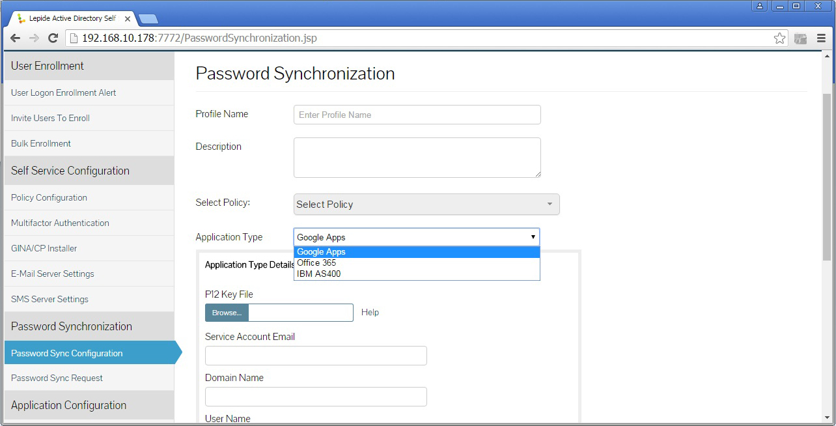Viewport: 836px width, 426px height.
Task: Click the browser back arrow
Action: pyautogui.click(x=15, y=38)
